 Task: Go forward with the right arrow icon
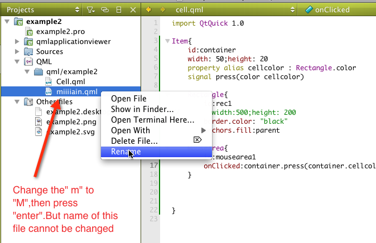[162, 10]
